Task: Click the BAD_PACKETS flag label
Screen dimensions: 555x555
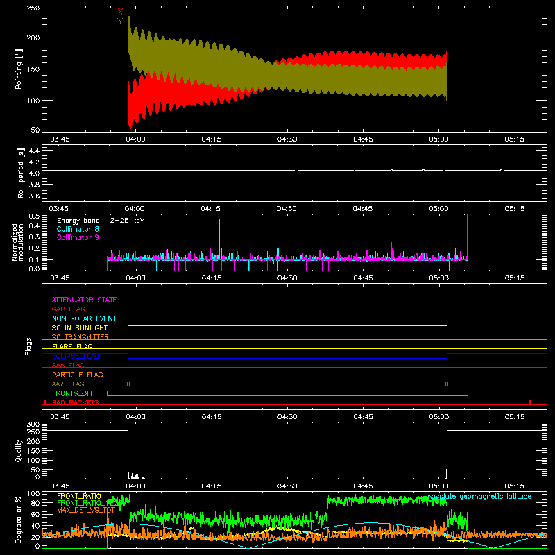Action: point(76,402)
